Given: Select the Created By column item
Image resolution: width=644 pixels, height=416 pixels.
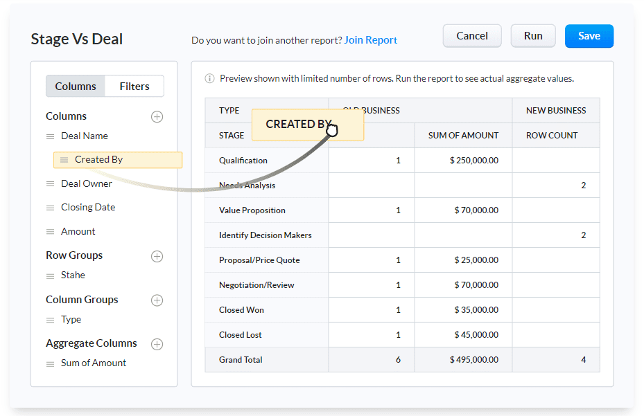Looking at the screenshot, I should click(x=118, y=160).
